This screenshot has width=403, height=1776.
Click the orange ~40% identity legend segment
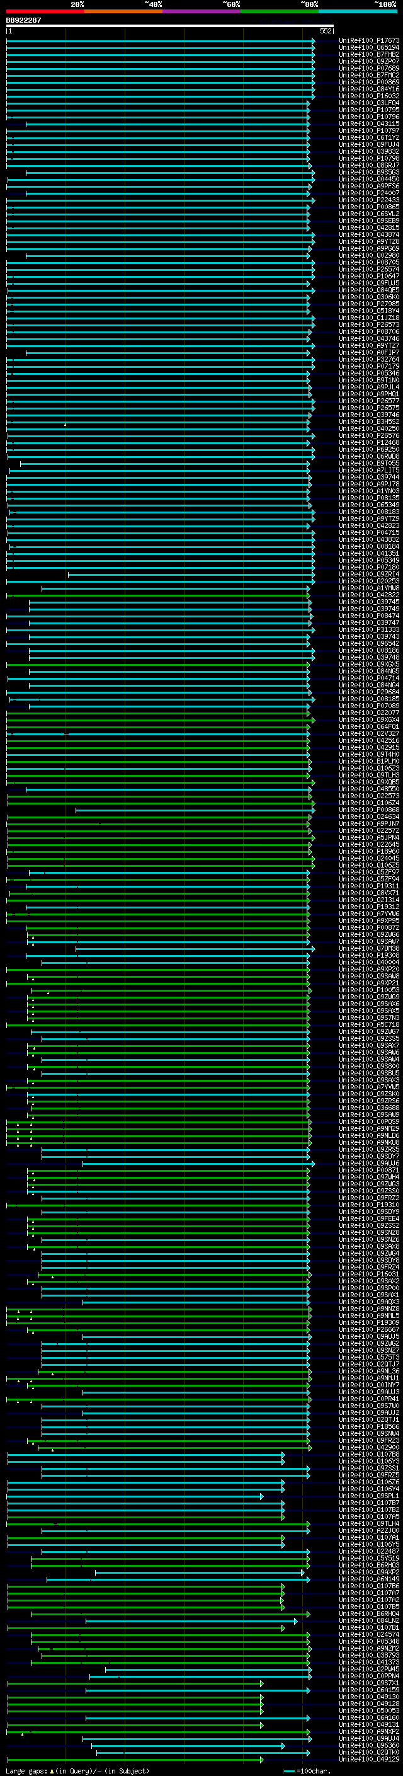tap(123, 11)
